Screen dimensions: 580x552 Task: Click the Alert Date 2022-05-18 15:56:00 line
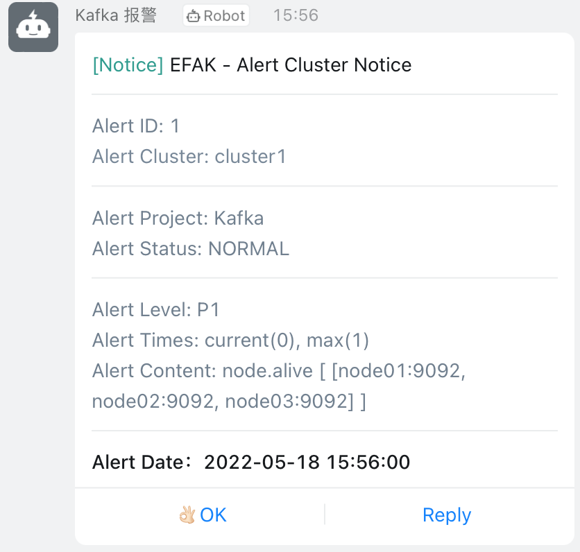point(251,462)
